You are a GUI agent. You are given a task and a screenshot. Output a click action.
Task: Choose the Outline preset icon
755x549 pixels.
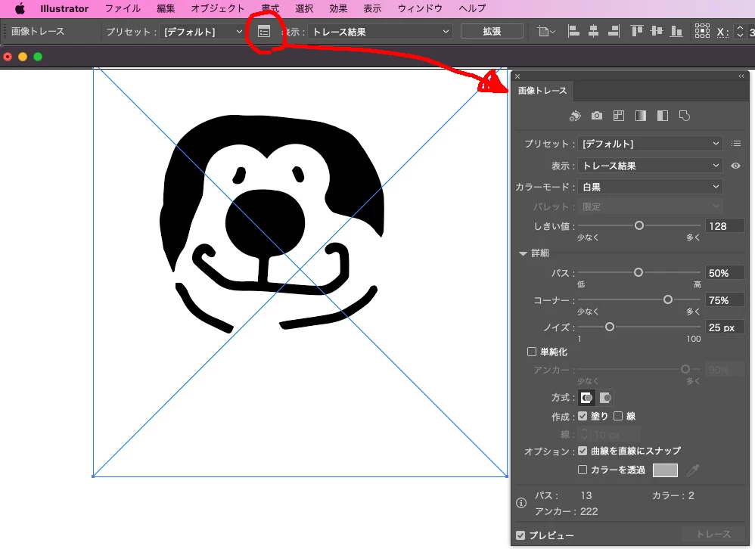point(684,116)
